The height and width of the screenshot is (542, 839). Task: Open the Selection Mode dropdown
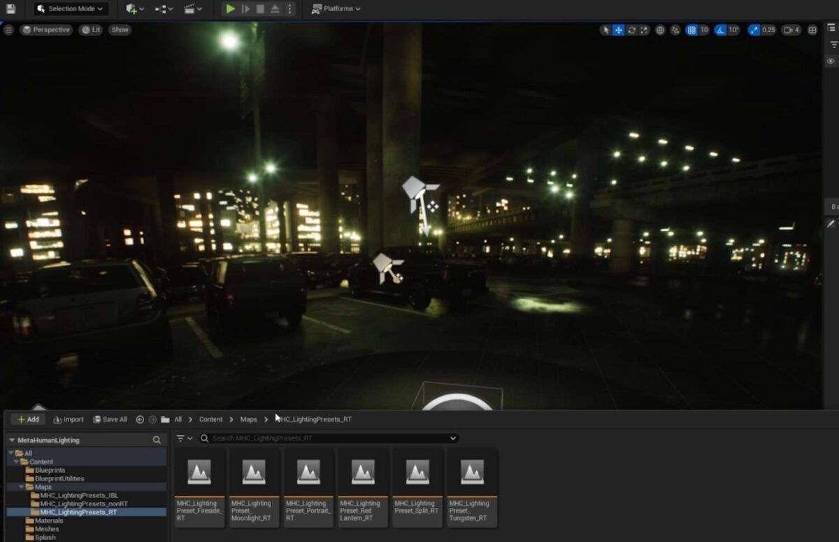(70, 8)
